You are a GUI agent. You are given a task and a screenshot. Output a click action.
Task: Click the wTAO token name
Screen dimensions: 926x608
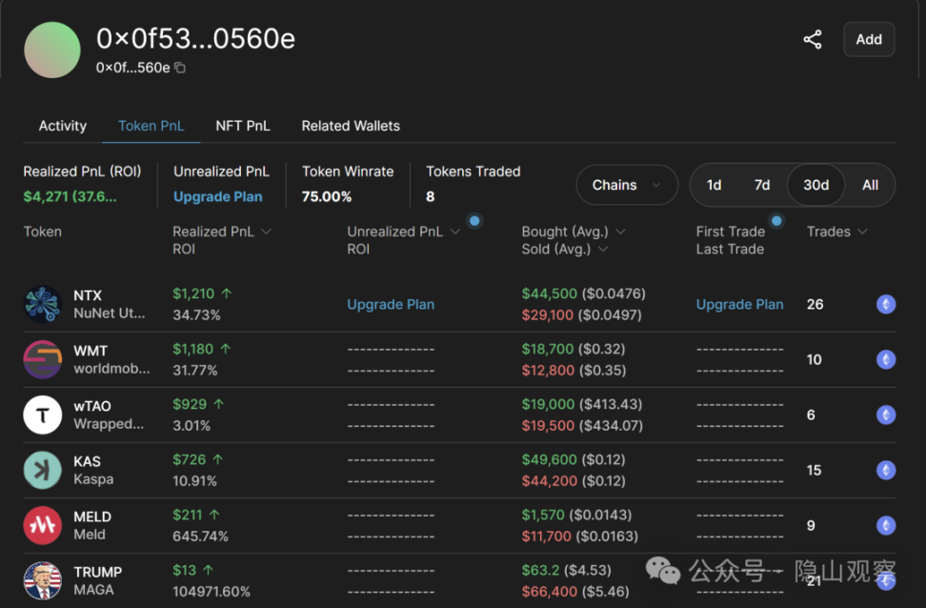coord(92,407)
